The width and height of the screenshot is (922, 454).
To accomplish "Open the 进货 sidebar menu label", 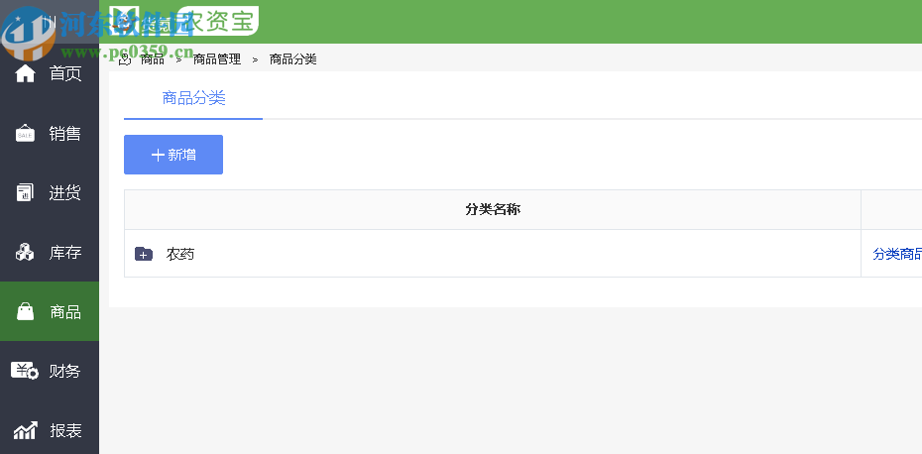I will pyautogui.click(x=65, y=193).
